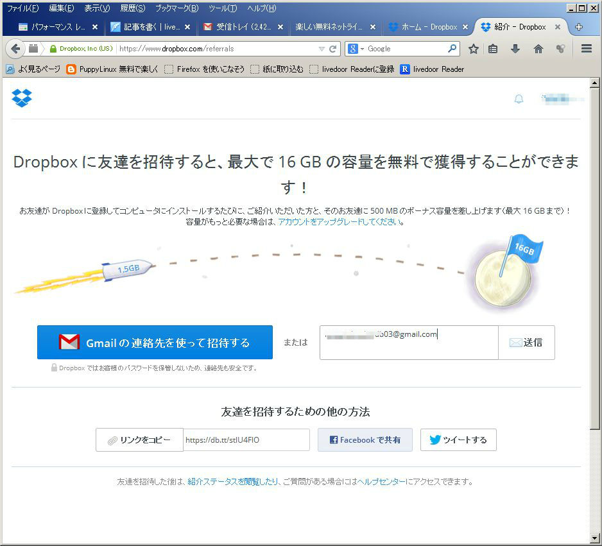Open the livedoor Readerに登録 bookmark

point(352,69)
